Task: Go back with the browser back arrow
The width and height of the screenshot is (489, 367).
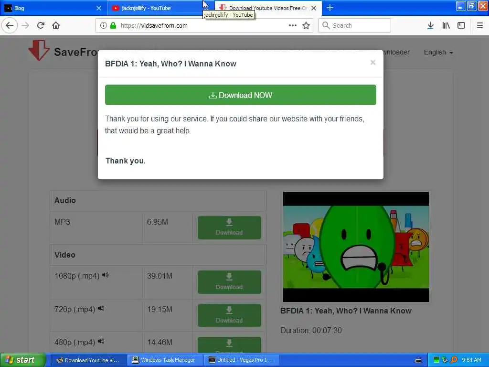Action: coord(10,25)
